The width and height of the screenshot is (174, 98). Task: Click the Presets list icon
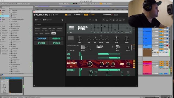click(36, 20)
